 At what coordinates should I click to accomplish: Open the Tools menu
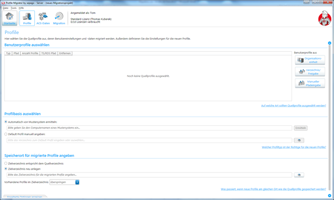[13, 8]
